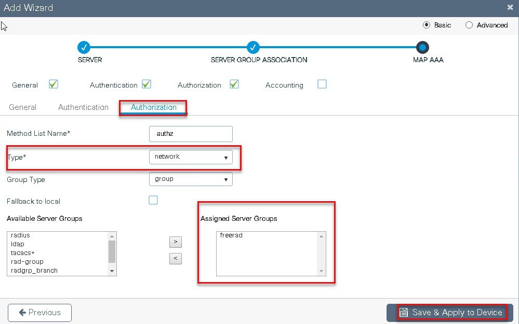Switch to the Authentication tab
This screenshot has height=324, width=519.
(x=83, y=107)
